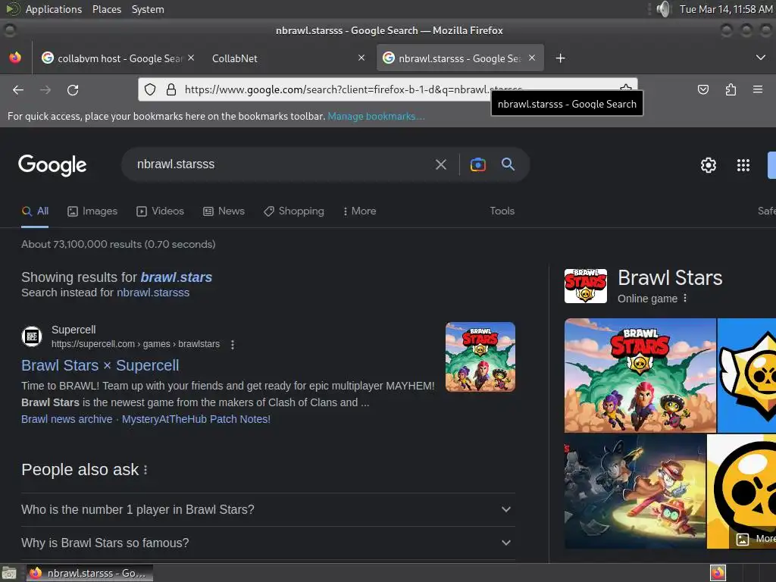Open the Places menu
This screenshot has height=582, width=776.
pos(106,9)
